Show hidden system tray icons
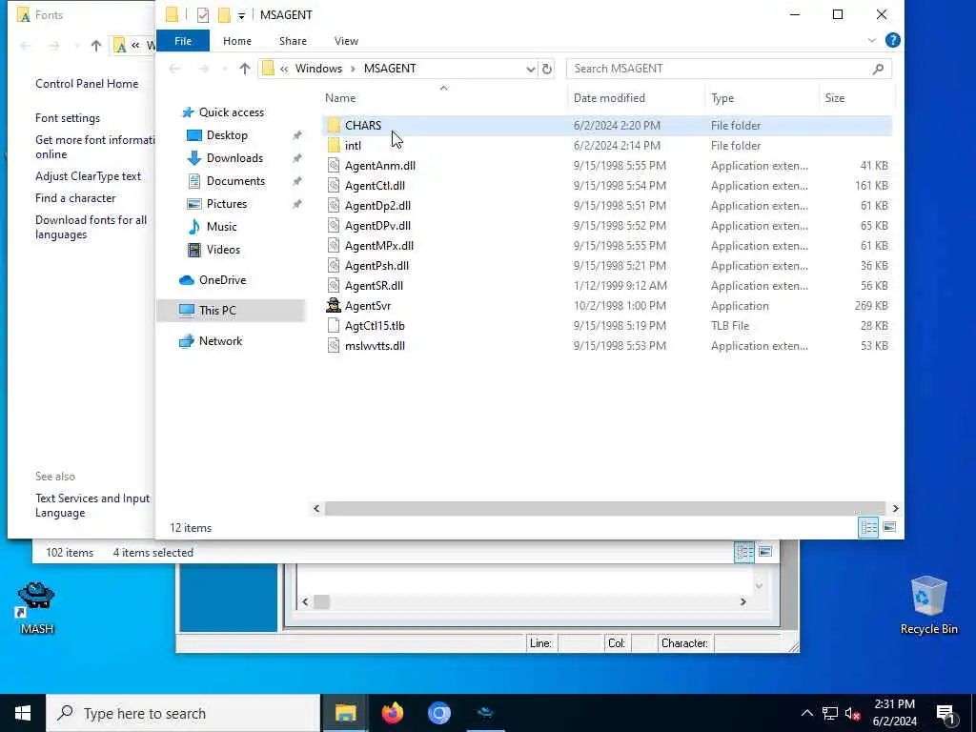Screen dimensions: 976x732 tap(806, 713)
